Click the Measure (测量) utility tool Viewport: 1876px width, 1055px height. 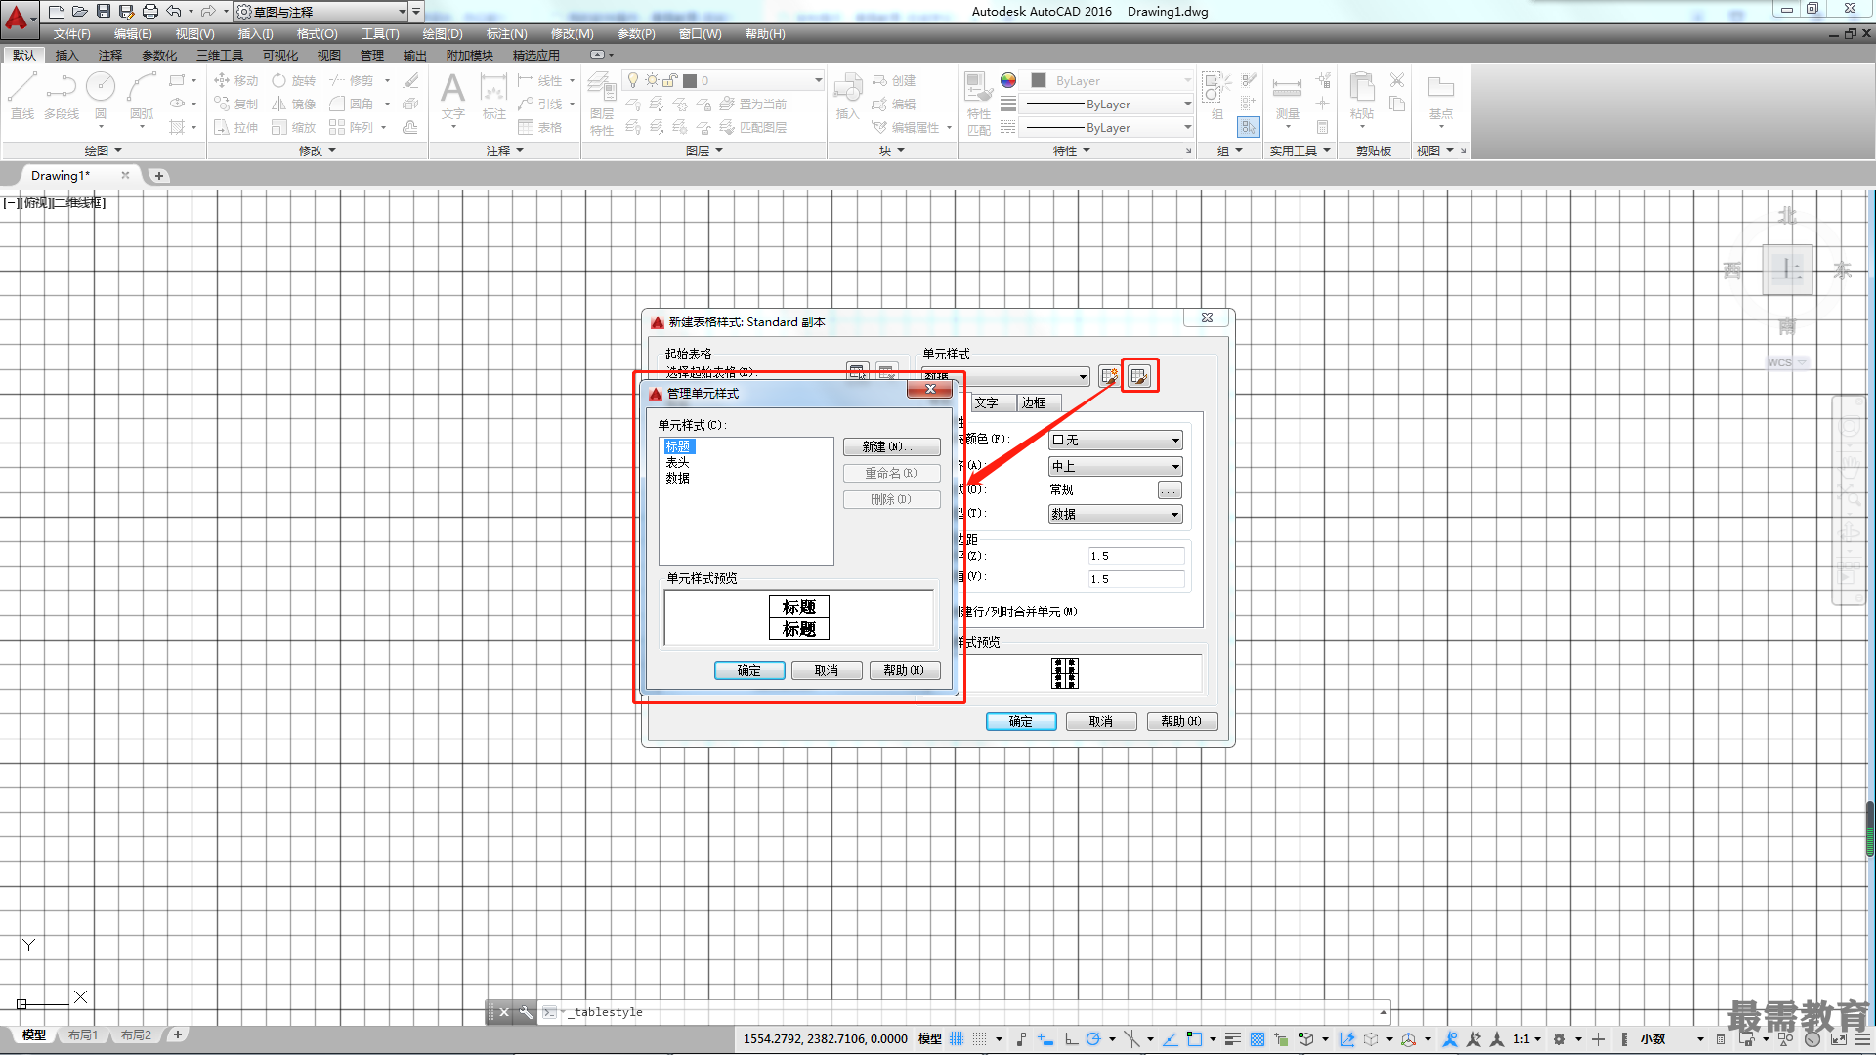pos(1287,95)
